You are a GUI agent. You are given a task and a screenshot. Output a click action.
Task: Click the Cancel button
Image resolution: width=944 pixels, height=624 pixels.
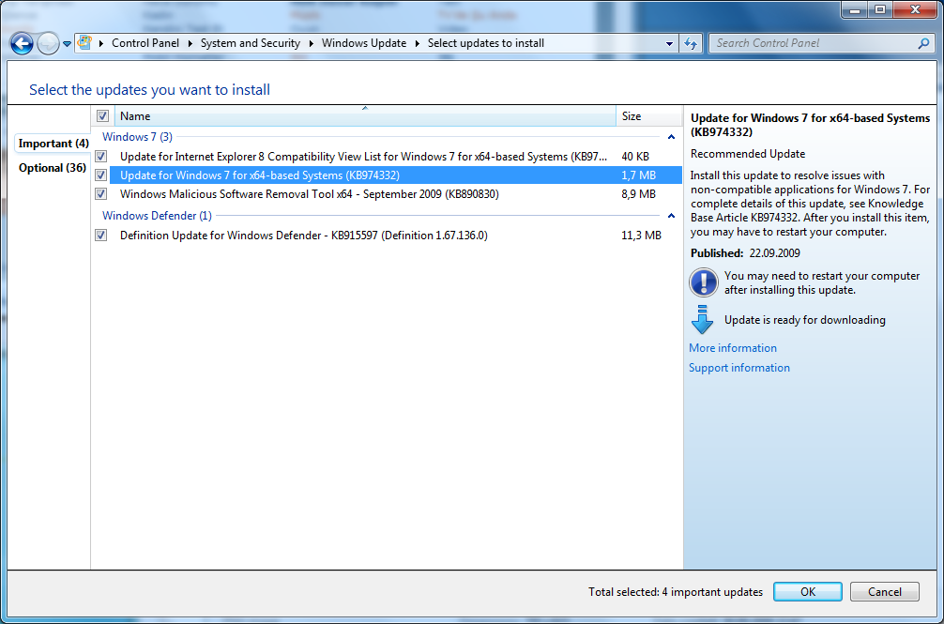(x=884, y=591)
